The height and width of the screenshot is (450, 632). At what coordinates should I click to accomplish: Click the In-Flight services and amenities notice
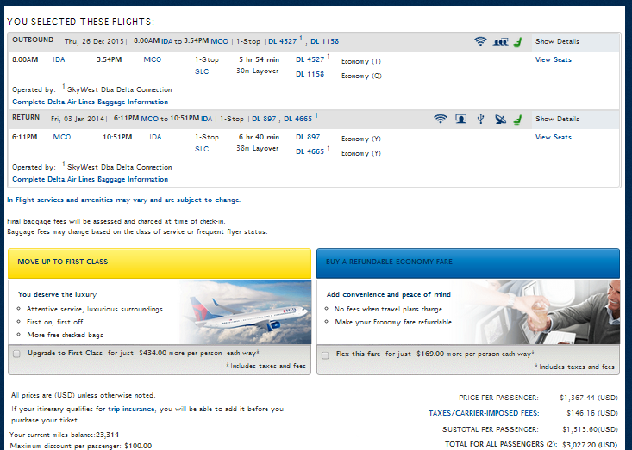pyautogui.click(x=123, y=200)
